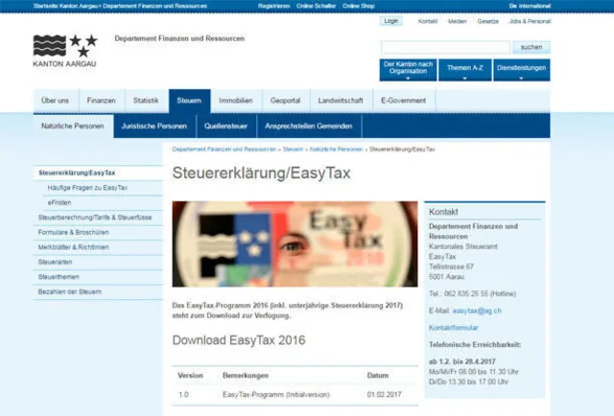This screenshot has height=416, width=614.
Task: Click the Bemerkungen column header
Action: click(x=246, y=376)
